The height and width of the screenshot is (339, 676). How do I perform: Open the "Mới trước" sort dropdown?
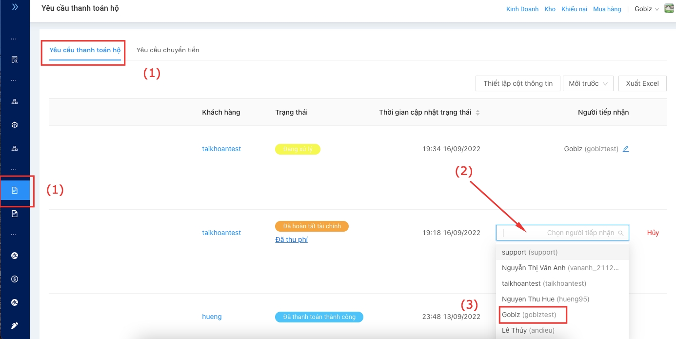pos(588,83)
